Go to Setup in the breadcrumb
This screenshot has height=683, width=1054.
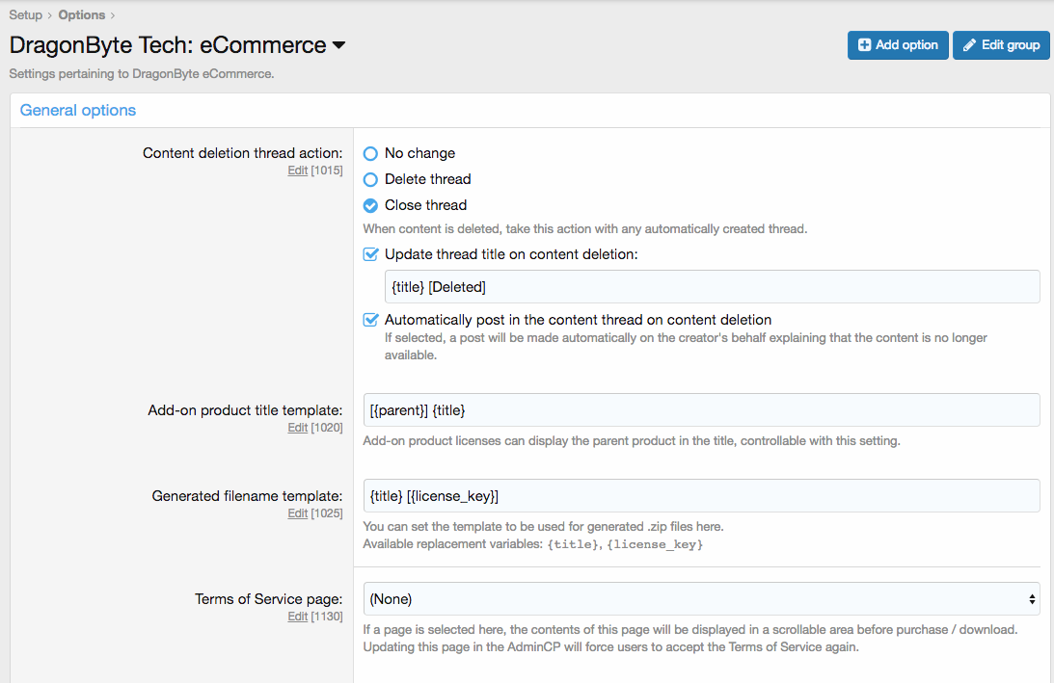coord(25,14)
